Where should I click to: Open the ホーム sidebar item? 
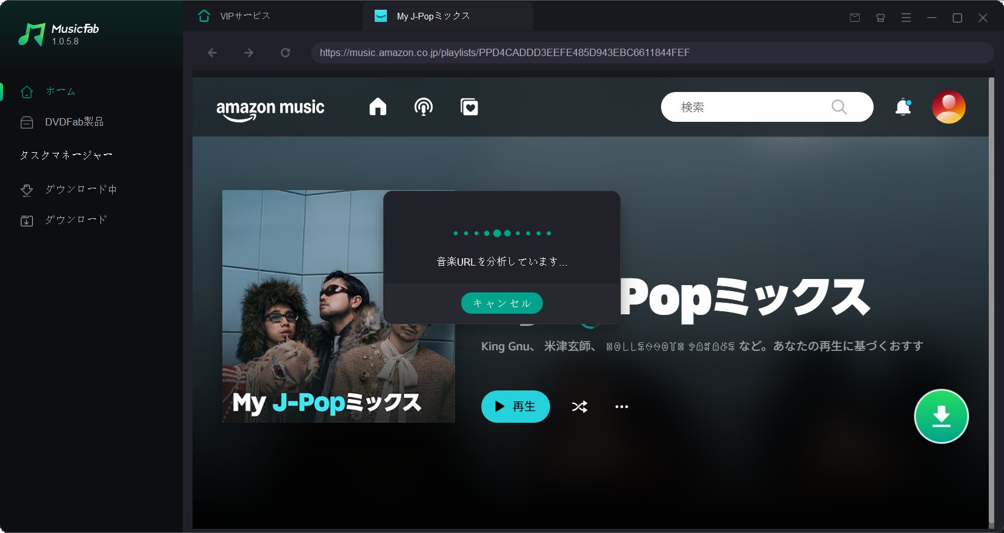coord(48,91)
